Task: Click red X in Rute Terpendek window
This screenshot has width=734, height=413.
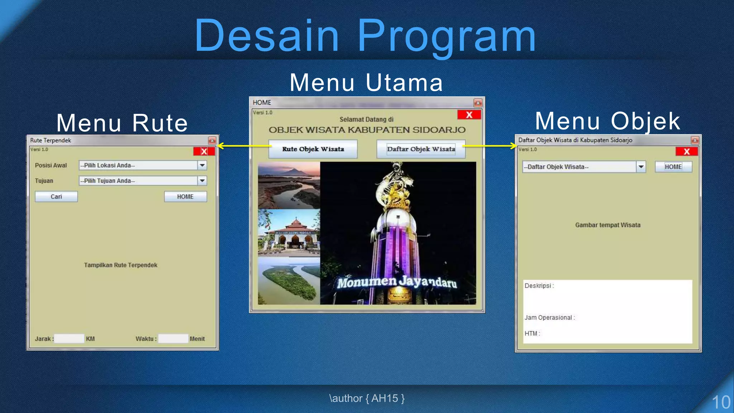Action: tap(204, 151)
